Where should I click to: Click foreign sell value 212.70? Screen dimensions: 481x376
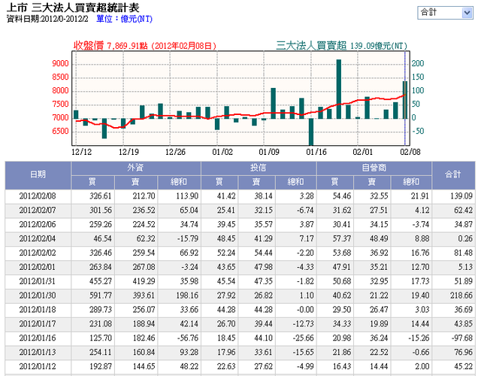[x=144, y=196]
